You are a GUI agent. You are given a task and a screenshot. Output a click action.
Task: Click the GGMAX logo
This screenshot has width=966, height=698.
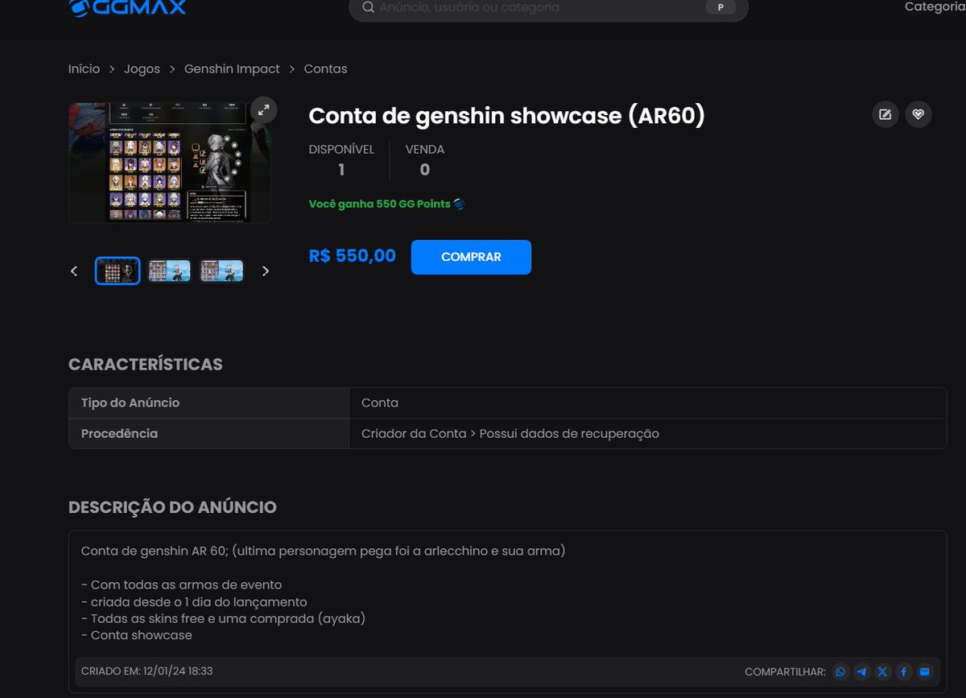coord(128,7)
